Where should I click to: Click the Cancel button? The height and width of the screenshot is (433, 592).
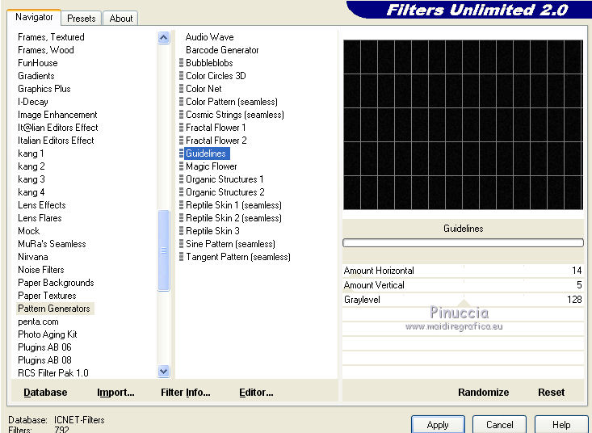[x=499, y=425]
